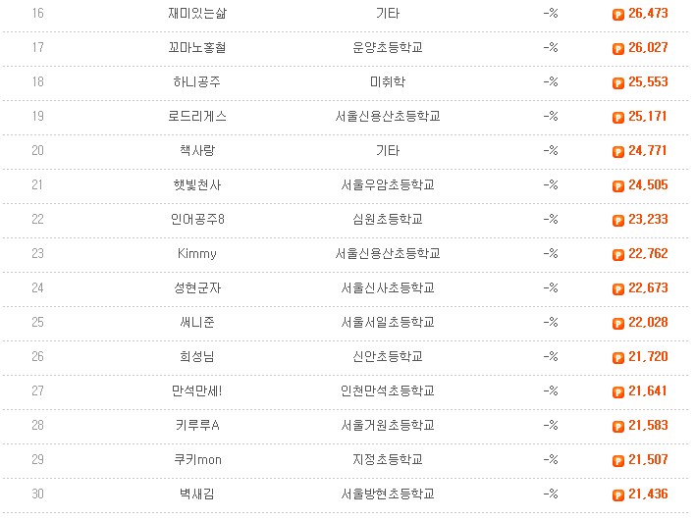Click school 서울방현초등학교 in row 30
The width and height of the screenshot is (695, 520).
click(388, 494)
